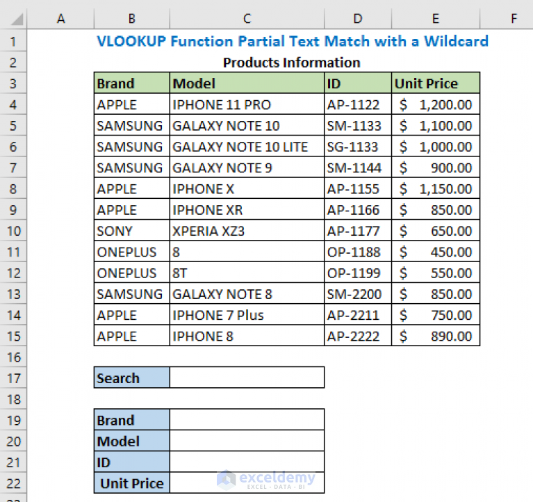Click the price cell '$ 650.00'

pyautogui.click(x=436, y=231)
